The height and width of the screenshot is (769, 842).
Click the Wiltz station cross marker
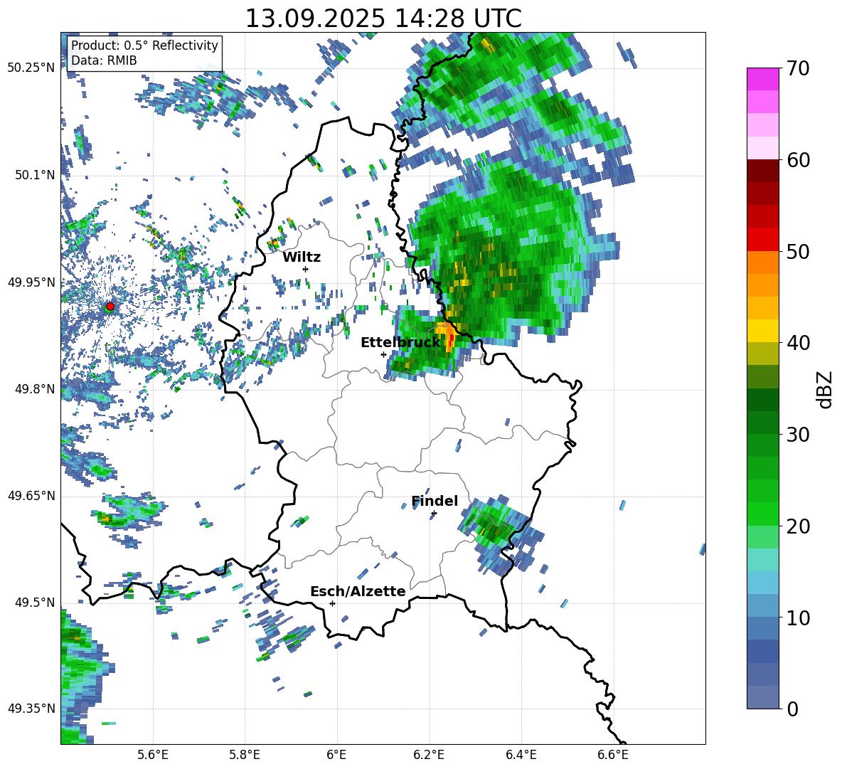coord(306,269)
